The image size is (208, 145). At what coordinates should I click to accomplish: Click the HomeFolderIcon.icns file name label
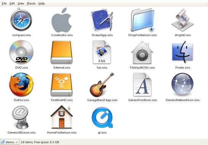[62, 132]
